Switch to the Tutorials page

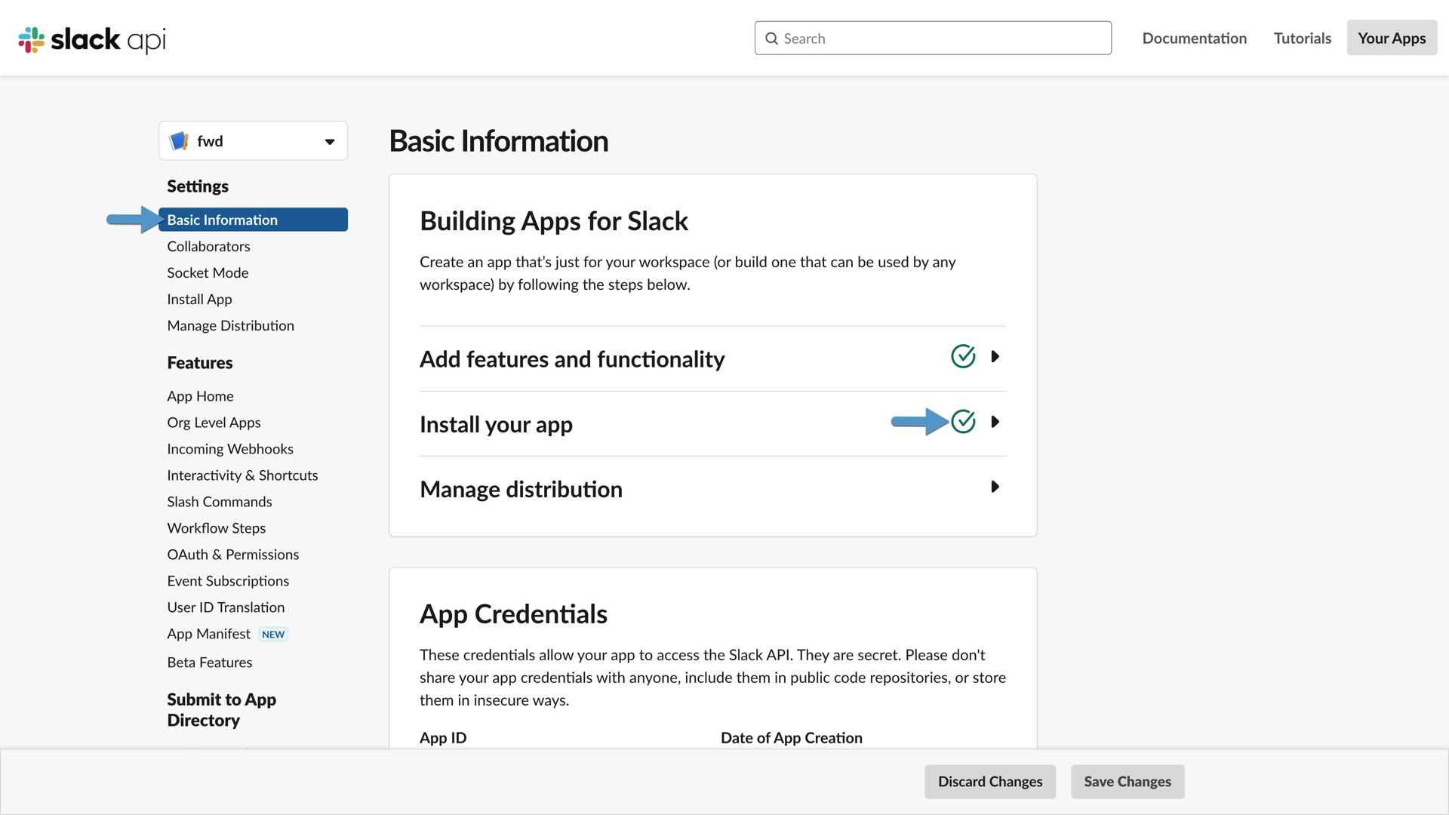(x=1302, y=38)
